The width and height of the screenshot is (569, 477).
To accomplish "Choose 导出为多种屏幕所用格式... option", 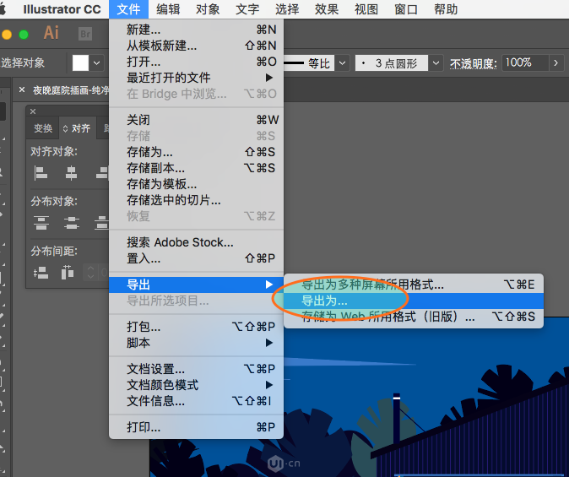I will click(414, 285).
